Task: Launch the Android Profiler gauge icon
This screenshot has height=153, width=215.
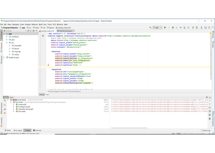Action: click(181, 28)
